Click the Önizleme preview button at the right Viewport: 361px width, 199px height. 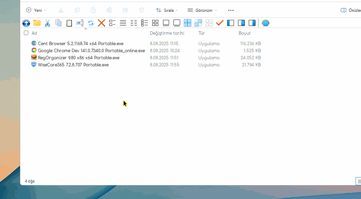(x=351, y=10)
